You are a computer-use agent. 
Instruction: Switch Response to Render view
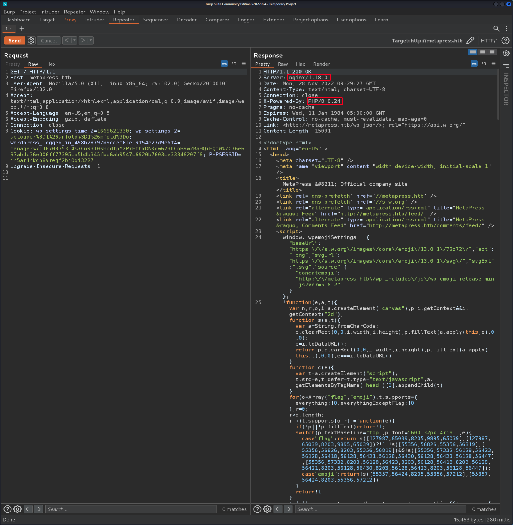[321, 64]
